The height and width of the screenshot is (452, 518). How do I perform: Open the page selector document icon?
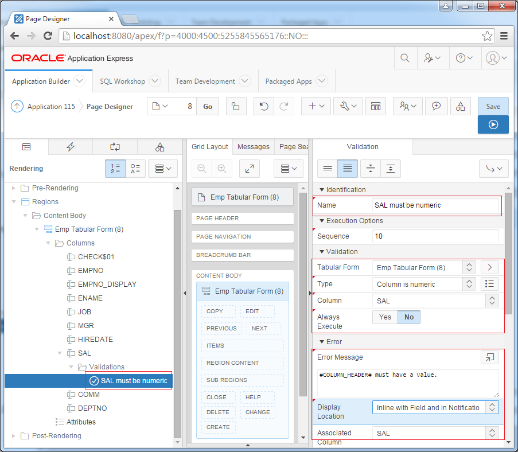[160, 106]
